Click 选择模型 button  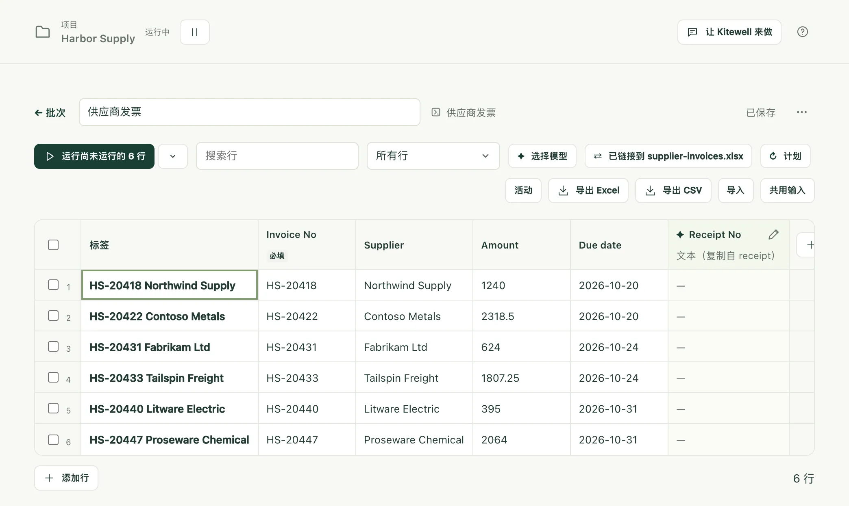[542, 156]
